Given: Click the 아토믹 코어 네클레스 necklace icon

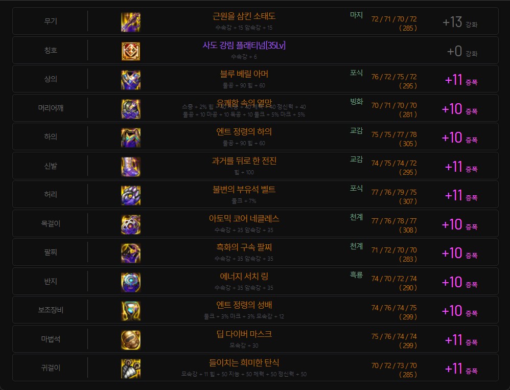Looking at the screenshot, I should [x=130, y=224].
